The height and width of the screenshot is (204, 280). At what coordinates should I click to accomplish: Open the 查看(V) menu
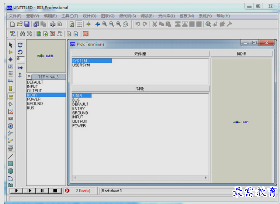pos(32,16)
